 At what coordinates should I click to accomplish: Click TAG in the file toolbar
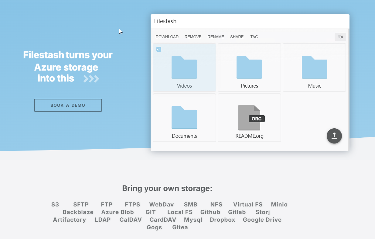[254, 37]
